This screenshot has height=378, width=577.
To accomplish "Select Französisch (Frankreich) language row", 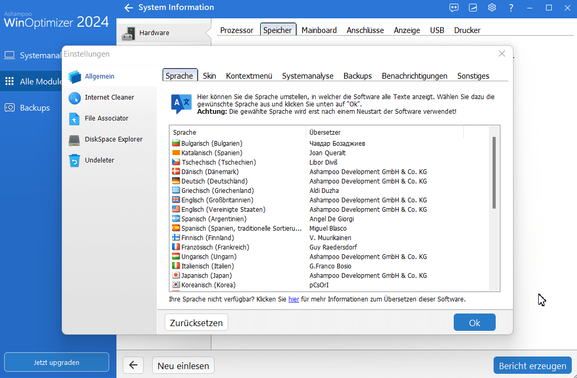I will tap(329, 247).
